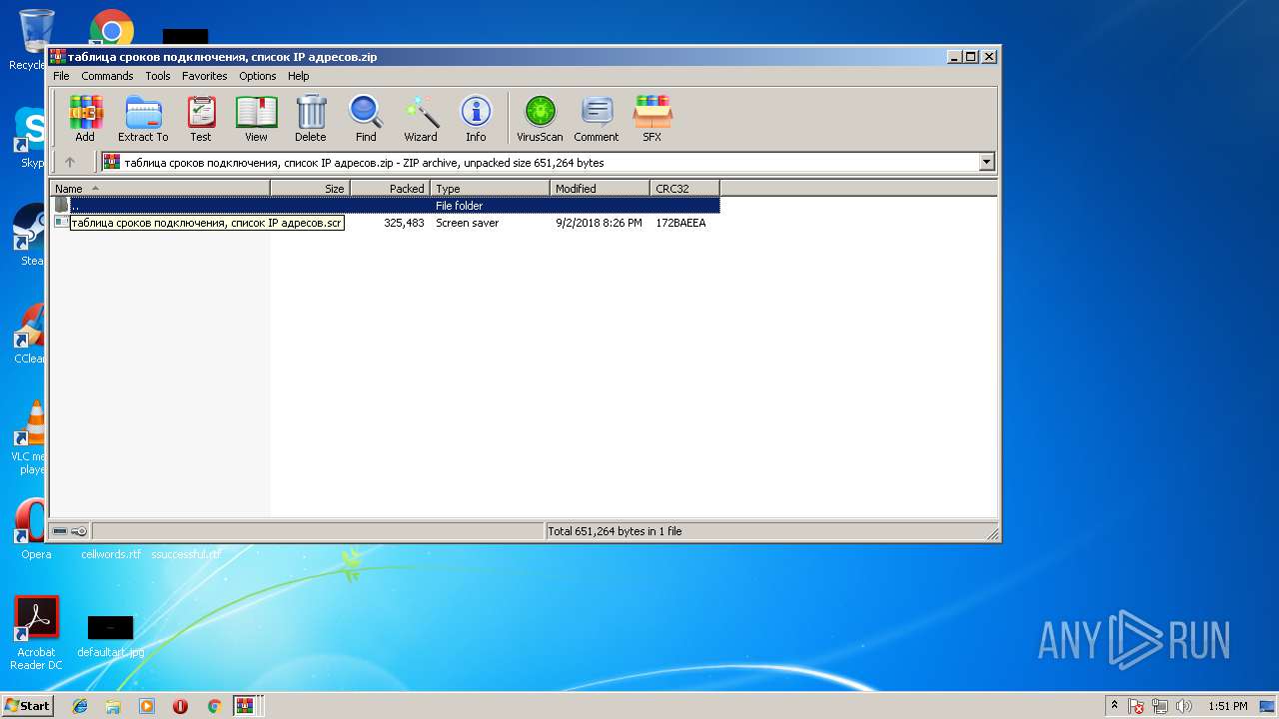Open the Help menu
The image size is (1279, 719).
coord(299,76)
